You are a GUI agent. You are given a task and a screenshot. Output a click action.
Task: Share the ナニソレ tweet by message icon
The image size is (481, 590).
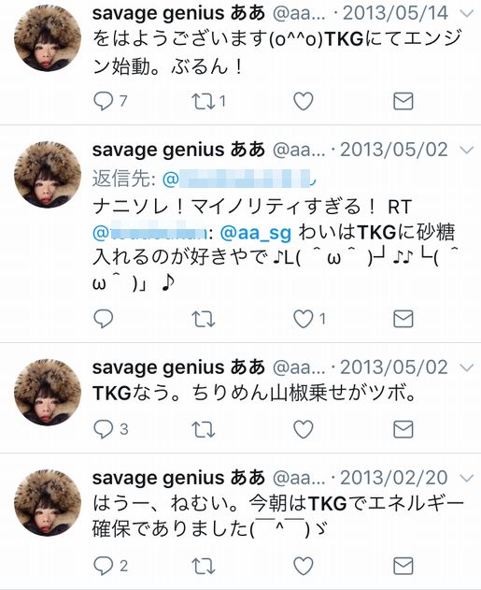click(403, 319)
